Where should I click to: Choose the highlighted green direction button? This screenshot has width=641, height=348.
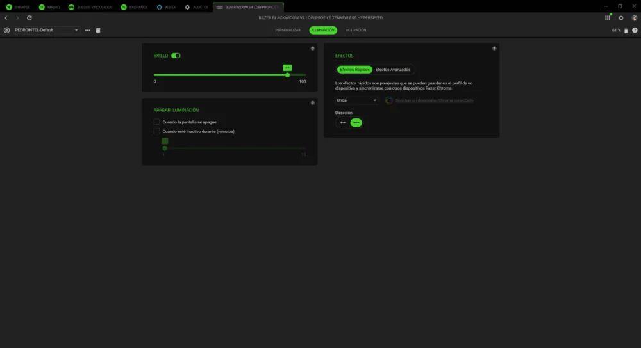356,123
